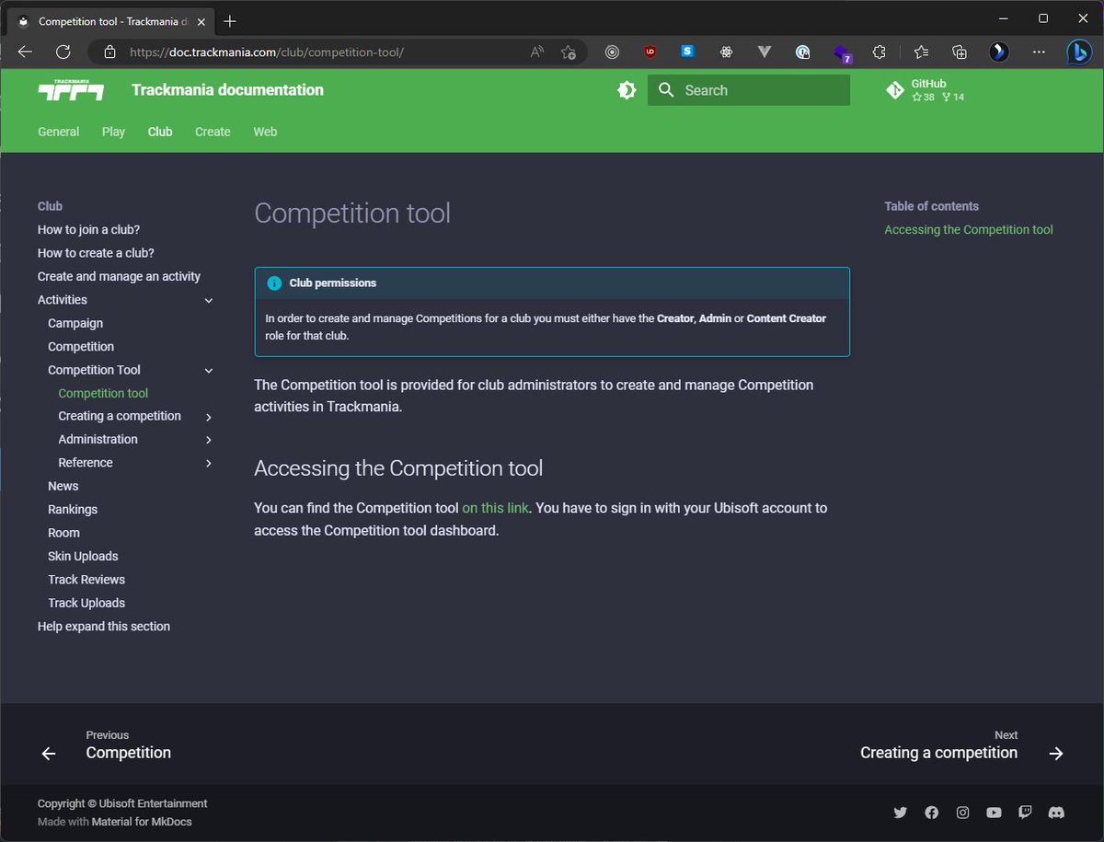
Task: Open the Twitter social link
Action: pos(900,813)
